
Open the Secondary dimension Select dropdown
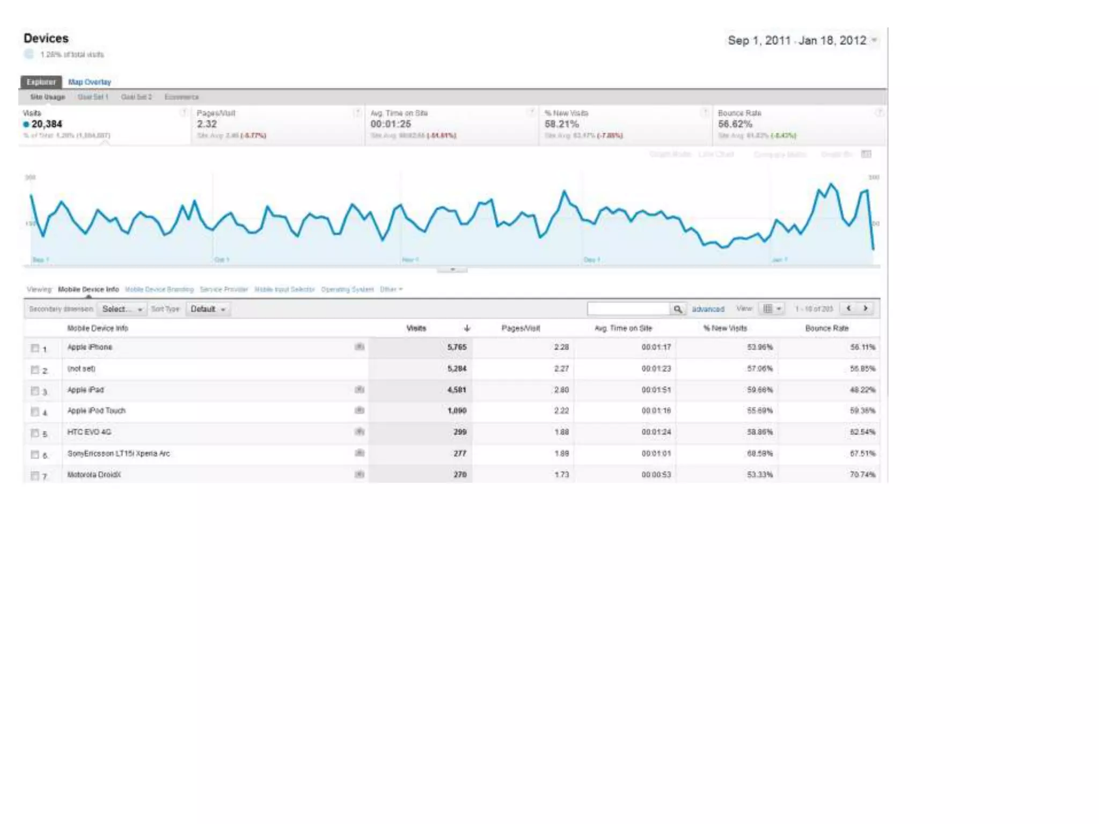tap(122, 309)
